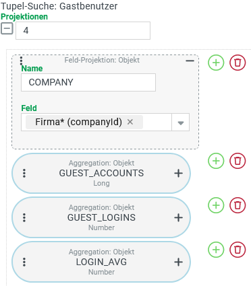Expand the GUEST_LOGINS aggregation
This screenshot has height=286, width=251.
(x=178, y=217)
